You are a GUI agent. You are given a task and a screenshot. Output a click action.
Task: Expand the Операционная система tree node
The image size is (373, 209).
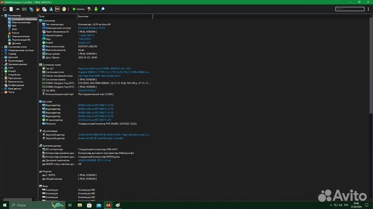coord(2,50)
